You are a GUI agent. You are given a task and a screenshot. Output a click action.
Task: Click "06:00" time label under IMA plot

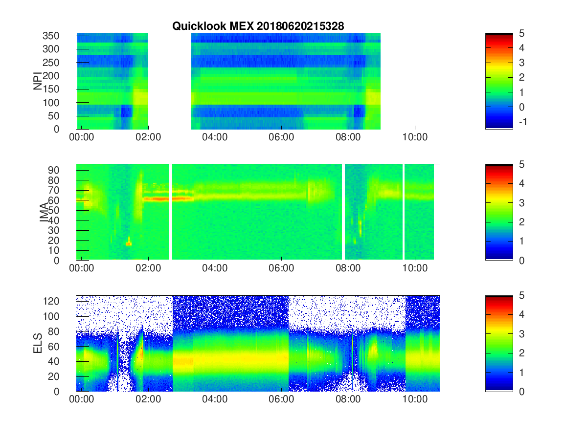point(282,268)
